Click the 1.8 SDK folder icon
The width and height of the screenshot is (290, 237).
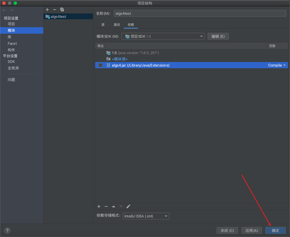(108, 53)
